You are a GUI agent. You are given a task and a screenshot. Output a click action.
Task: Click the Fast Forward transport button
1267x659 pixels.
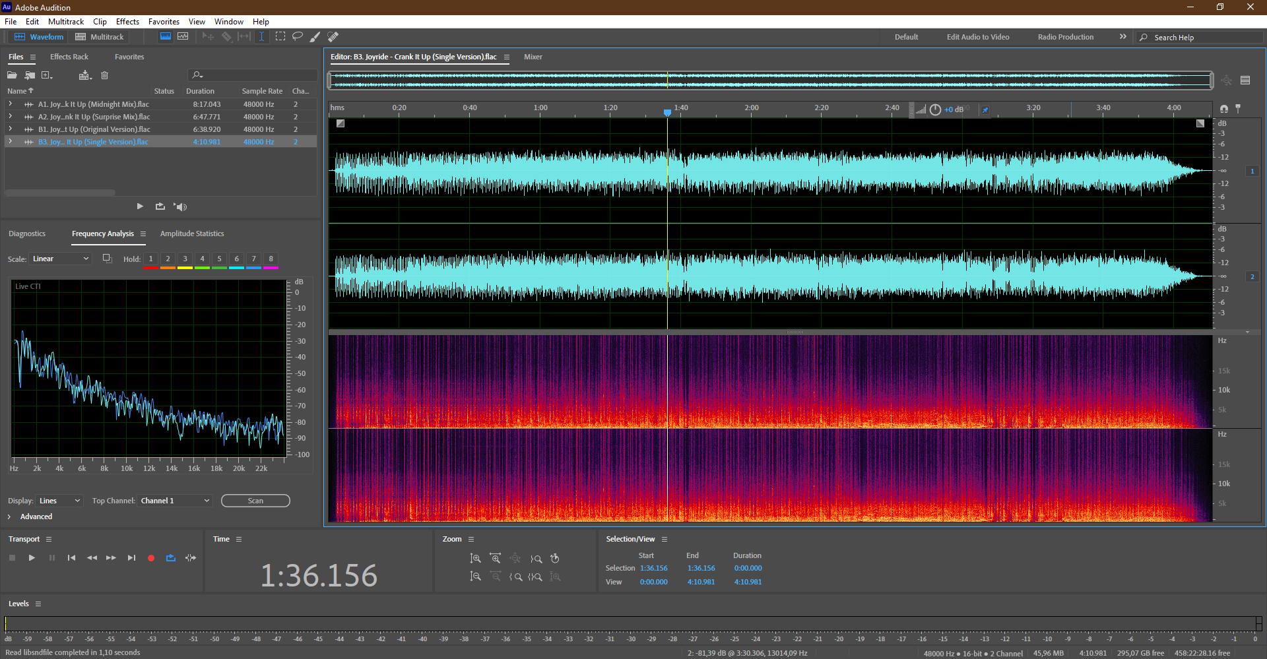pyautogui.click(x=111, y=558)
